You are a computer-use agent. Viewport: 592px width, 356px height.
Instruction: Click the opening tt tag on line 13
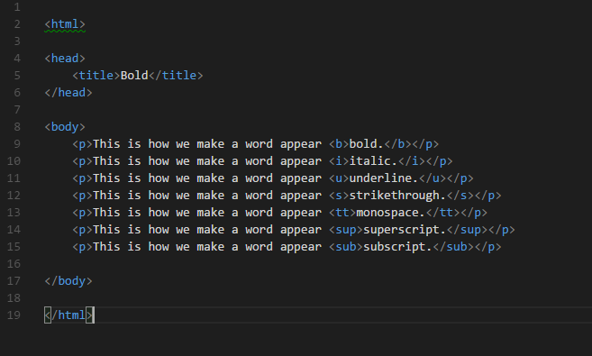click(342, 213)
